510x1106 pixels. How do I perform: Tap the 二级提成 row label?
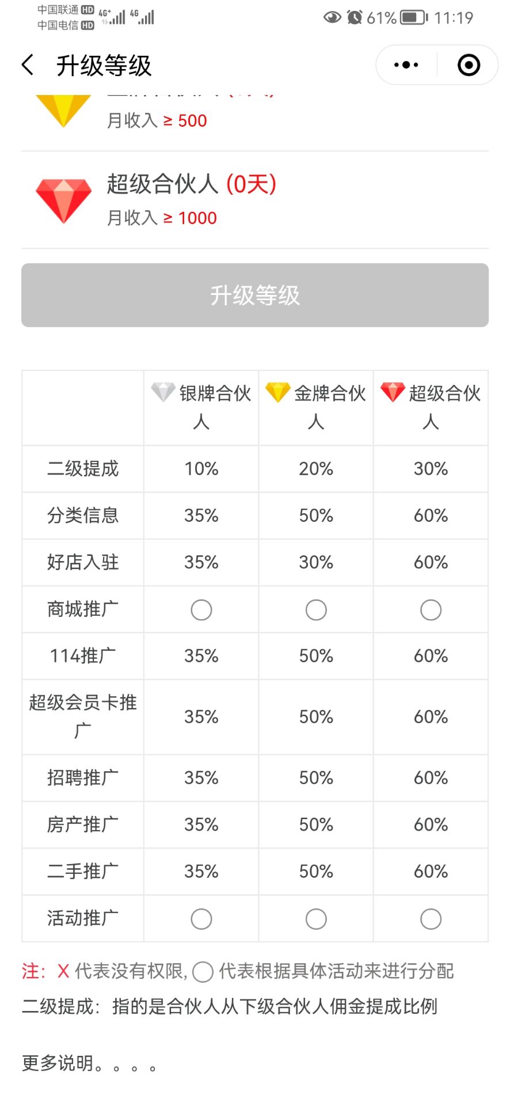point(83,468)
